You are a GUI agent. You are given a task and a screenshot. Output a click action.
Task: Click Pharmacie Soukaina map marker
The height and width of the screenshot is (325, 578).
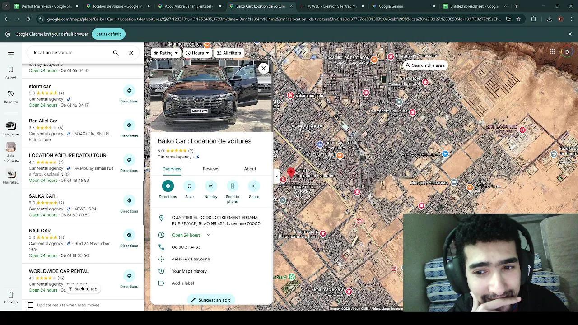click(412, 112)
